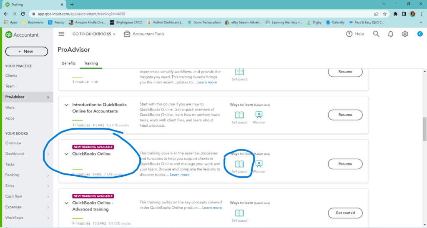This screenshot has width=427, height=228.
Task: Click the Help question mark icon
Action: coord(349,34)
